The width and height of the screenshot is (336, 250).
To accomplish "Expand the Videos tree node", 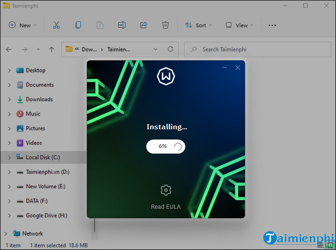I will tap(9, 143).
